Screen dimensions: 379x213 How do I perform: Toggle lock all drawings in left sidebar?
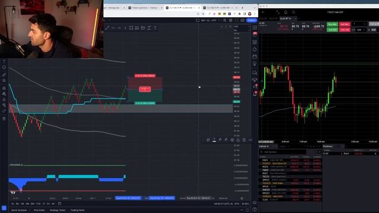pos(4,99)
